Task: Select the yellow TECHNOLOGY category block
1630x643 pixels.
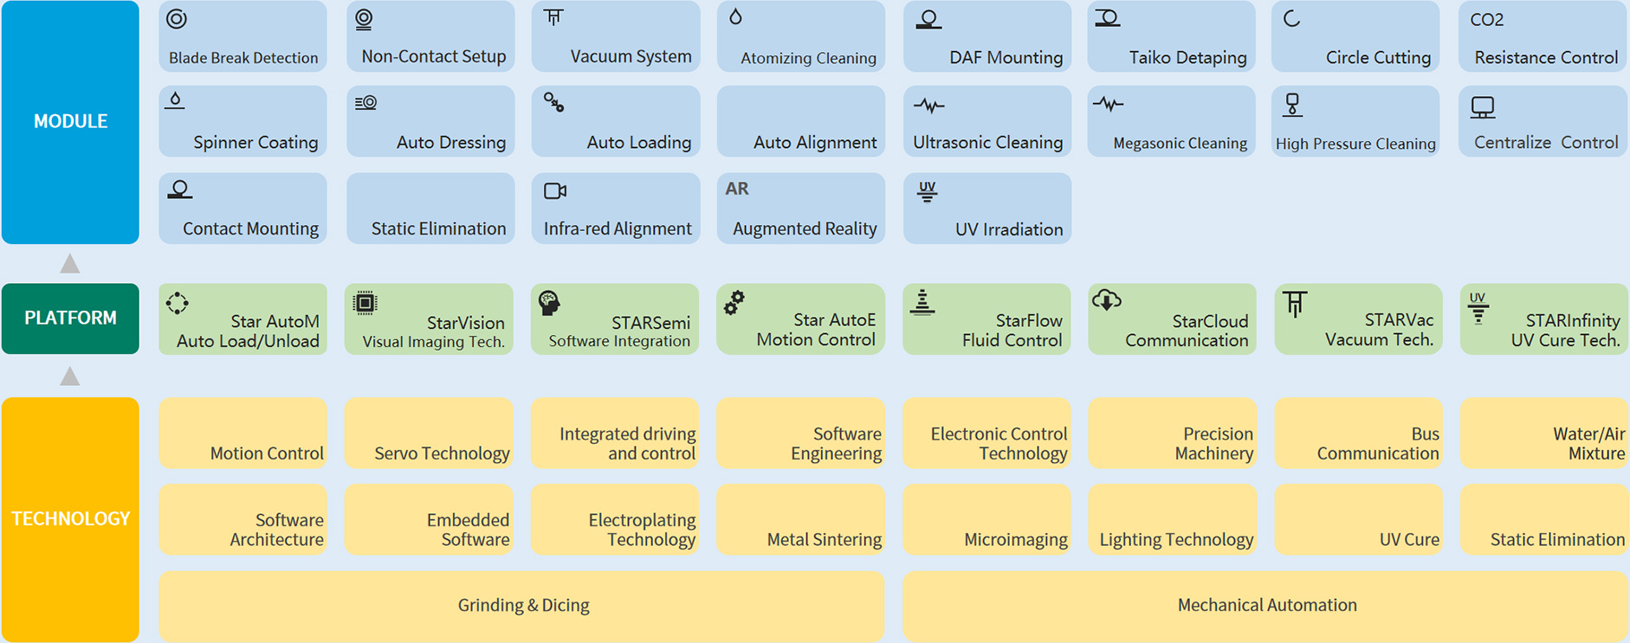Action: [x=70, y=518]
